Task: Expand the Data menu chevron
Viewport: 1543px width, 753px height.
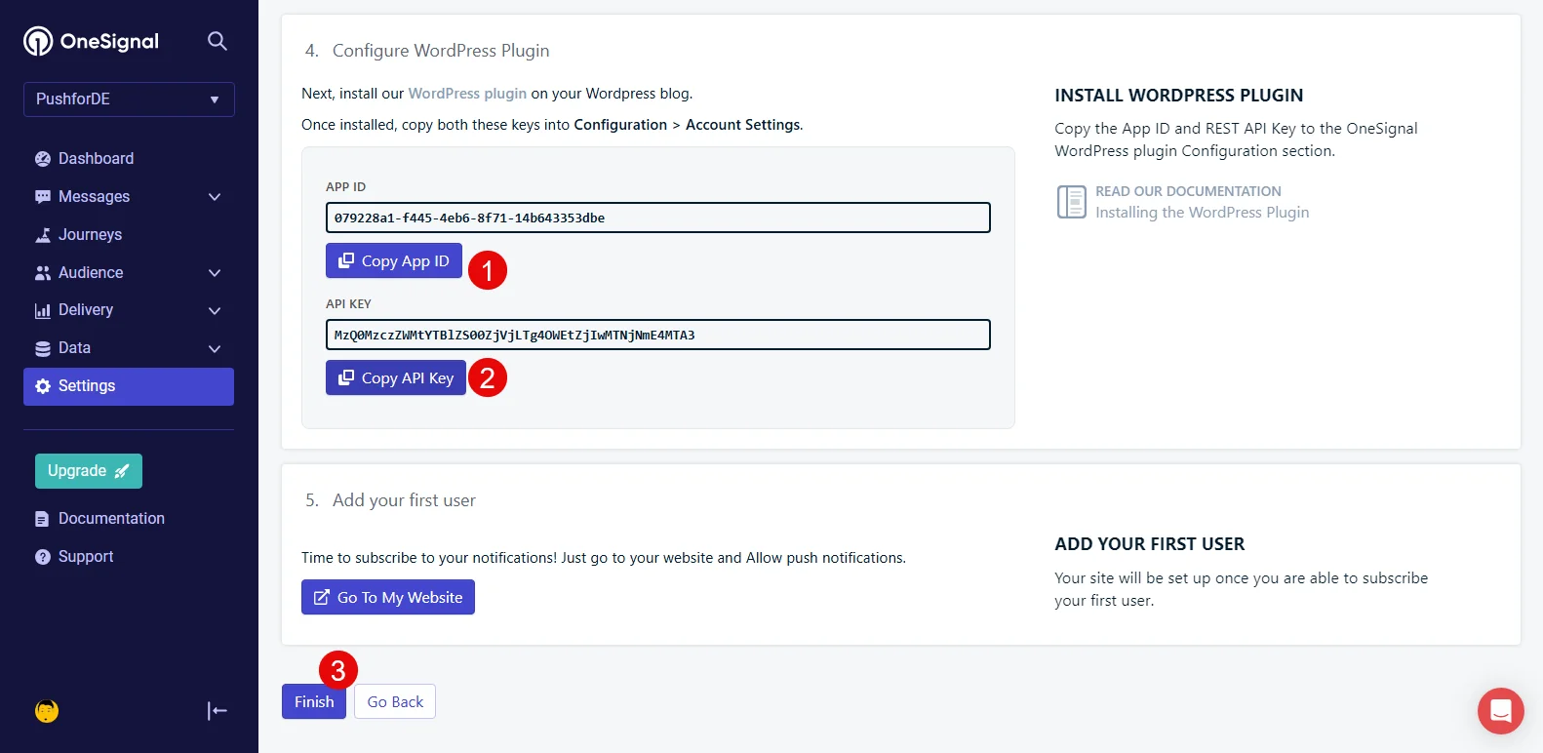Action: pos(215,348)
